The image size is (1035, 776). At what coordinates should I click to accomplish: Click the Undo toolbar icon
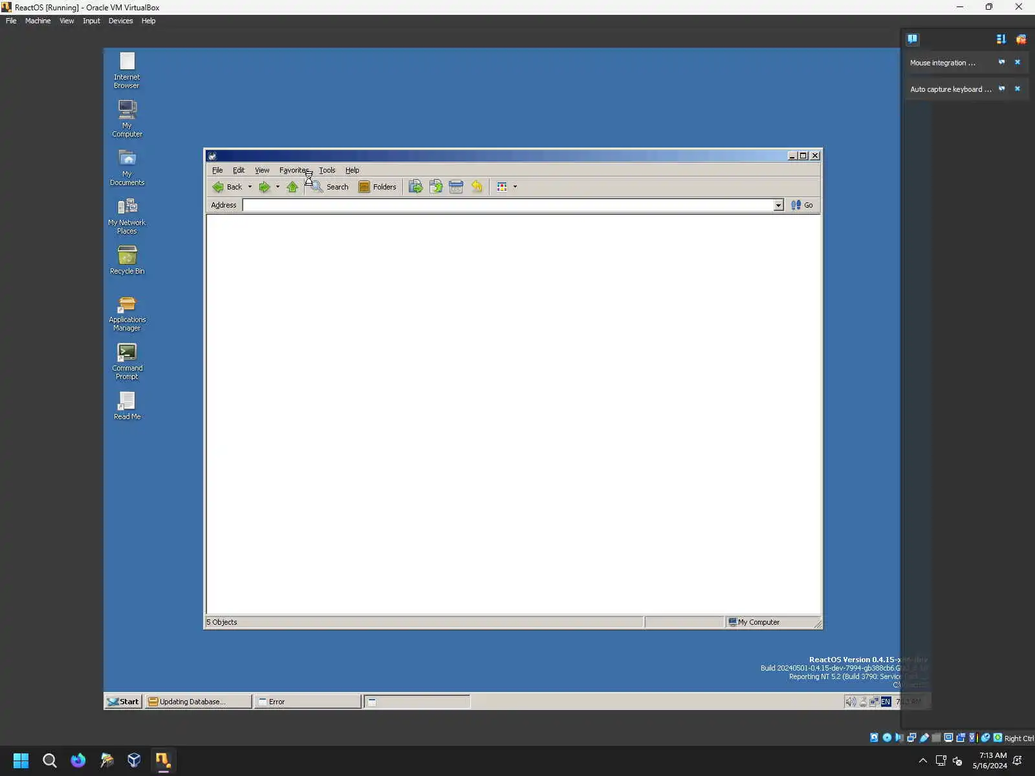pyautogui.click(x=477, y=187)
